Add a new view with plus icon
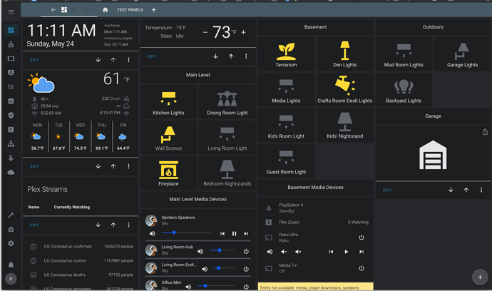The height and width of the screenshot is (291, 492). click(153, 10)
